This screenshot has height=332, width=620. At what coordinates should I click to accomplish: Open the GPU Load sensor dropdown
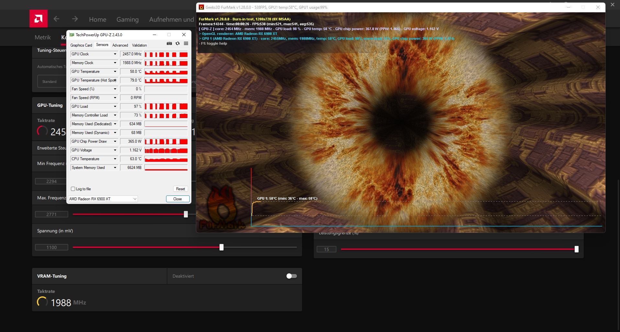tap(115, 106)
